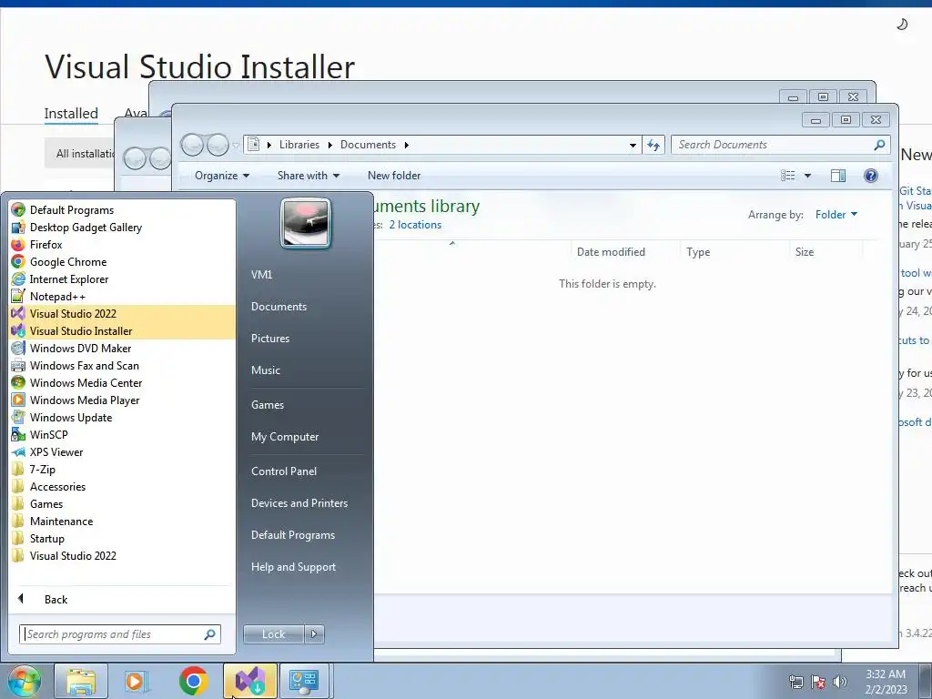
Task: Click the user account picture
Action: 306,222
